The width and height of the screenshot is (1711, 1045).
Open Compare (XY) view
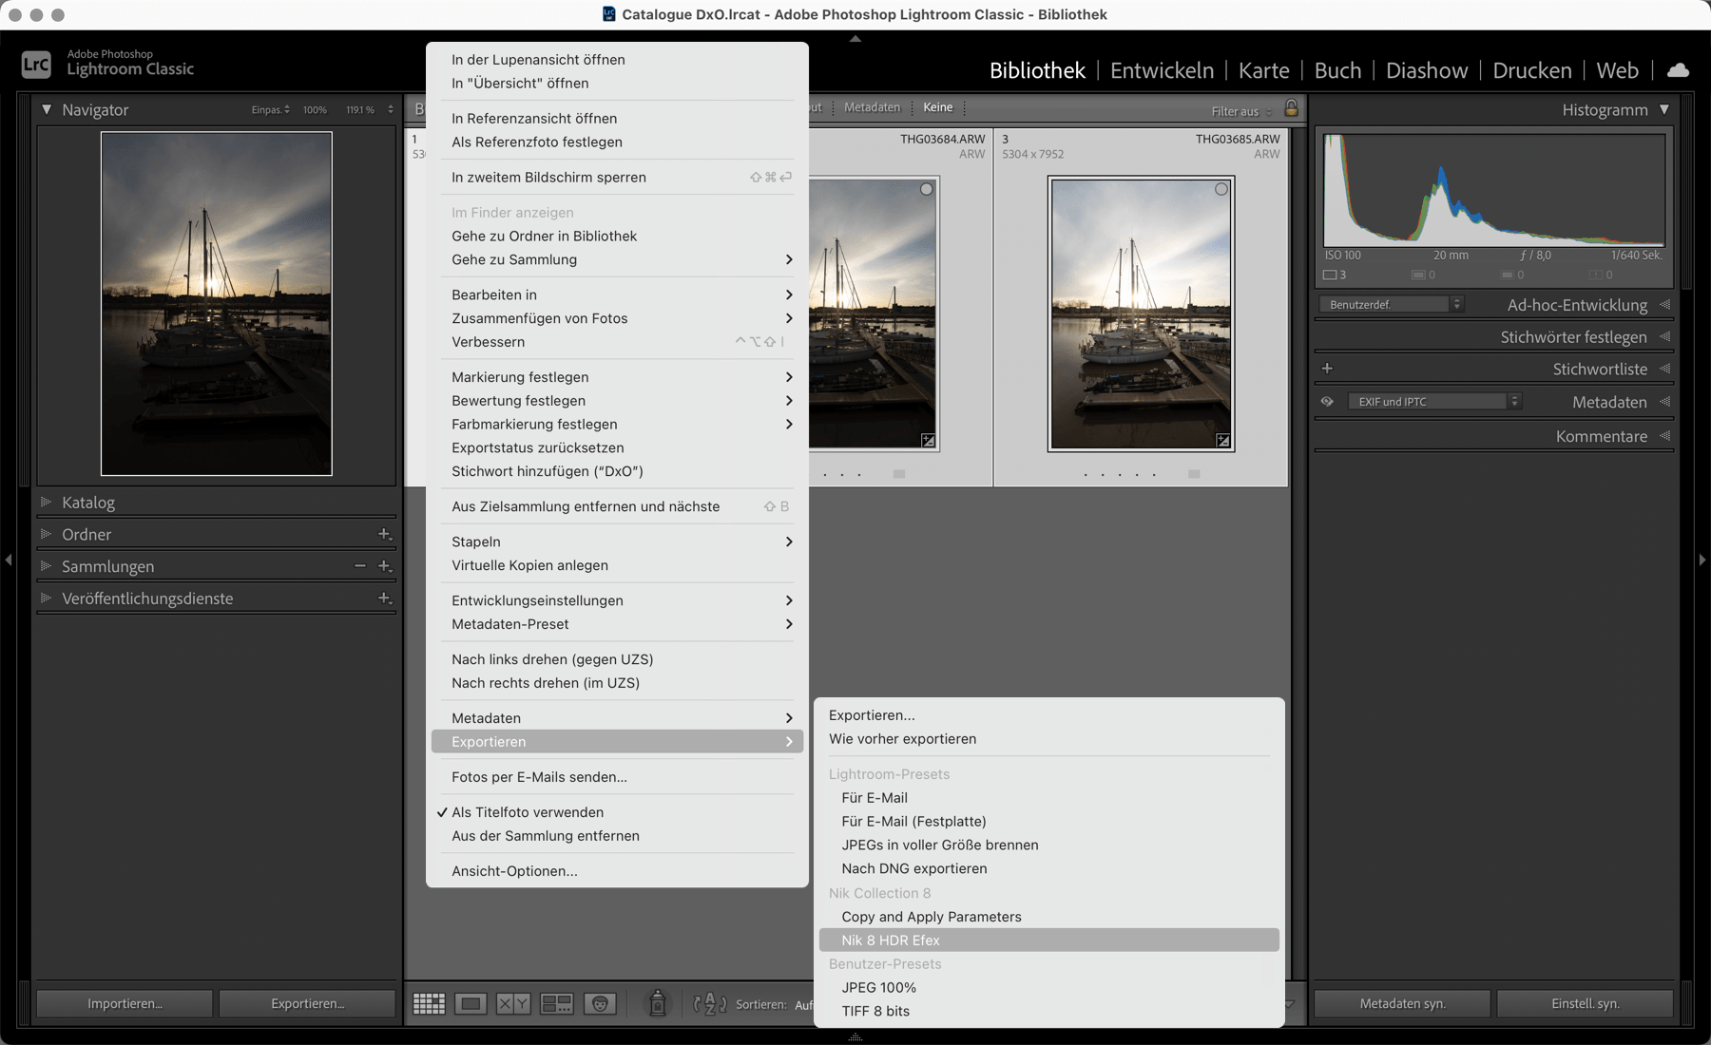click(513, 1003)
